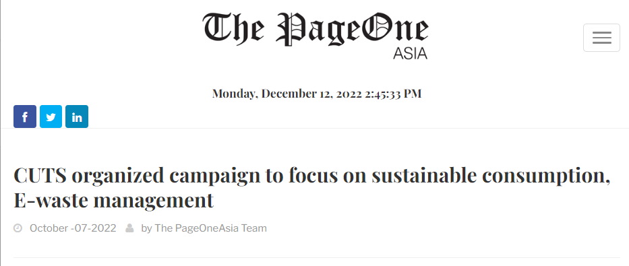The height and width of the screenshot is (266, 629).
Task: Share the article via Twitter icon
Action: pyautogui.click(x=51, y=117)
